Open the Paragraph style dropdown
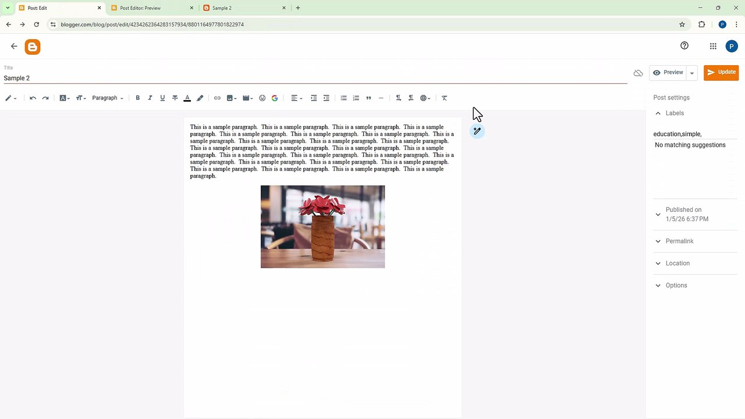 click(x=108, y=98)
